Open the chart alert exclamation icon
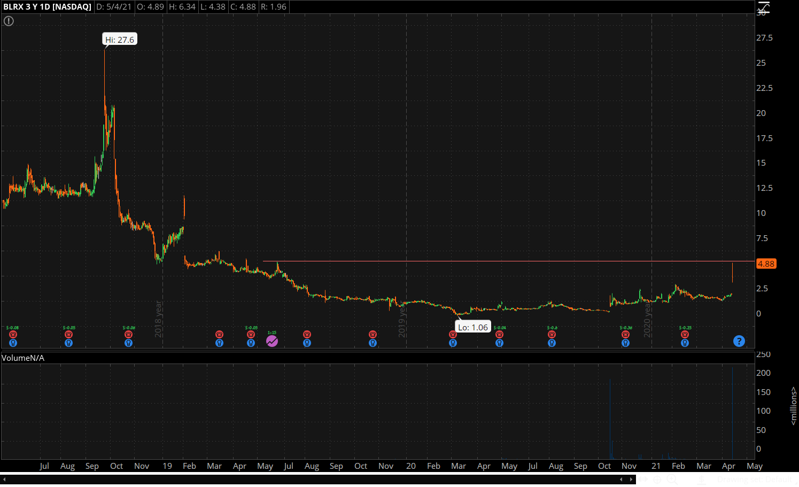This screenshot has width=799, height=487. tap(9, 21)
